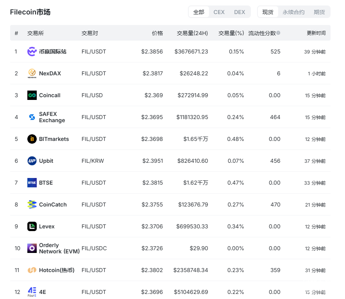Viewport: 345px width, 299px height.
Task: Click the Coincall exchange logo
Action: [32, 95]
